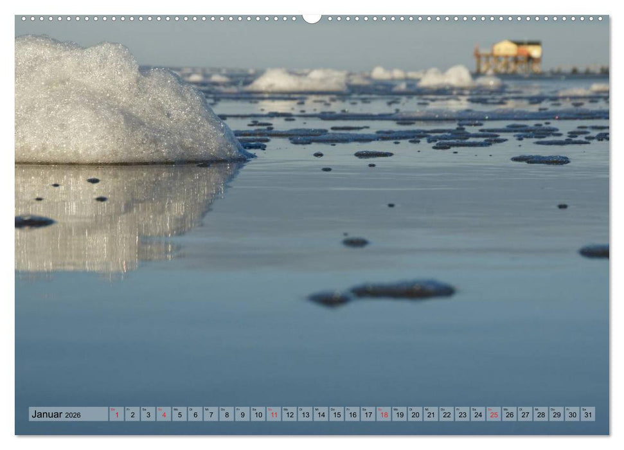Select date 18 highlighted red
This screenshot has height=450, width=624.
384,414
